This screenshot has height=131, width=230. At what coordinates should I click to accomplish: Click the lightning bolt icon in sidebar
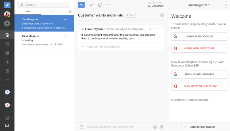click(7, 24)
